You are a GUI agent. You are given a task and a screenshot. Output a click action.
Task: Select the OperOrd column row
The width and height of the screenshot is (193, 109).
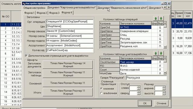[109, 27]
